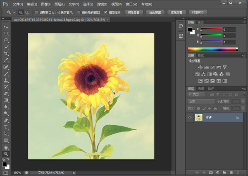
Task: Open the 正常 blend mode dropdown
Action: point(201,101)
